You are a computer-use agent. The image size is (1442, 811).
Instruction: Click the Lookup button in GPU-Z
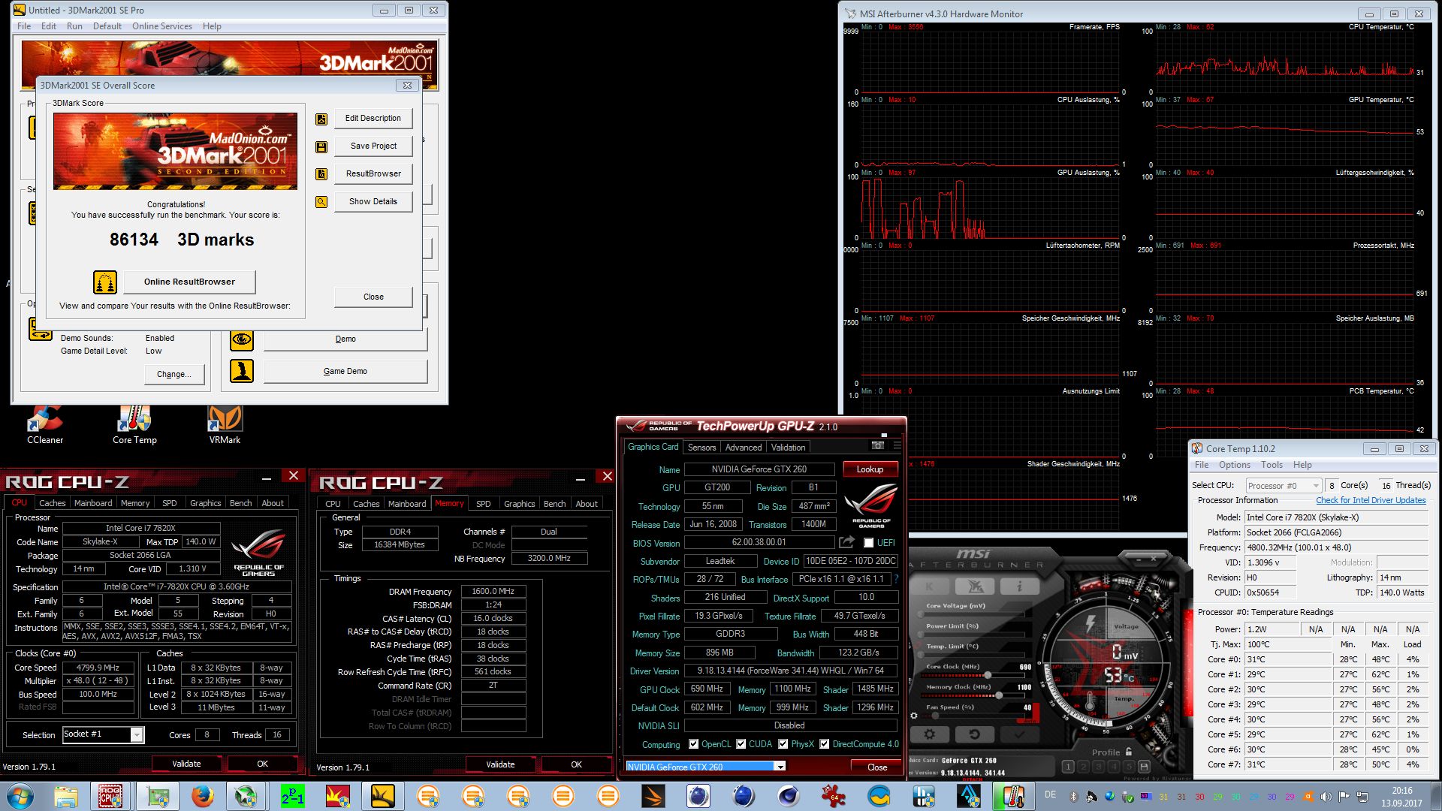(x=870, y=469)
